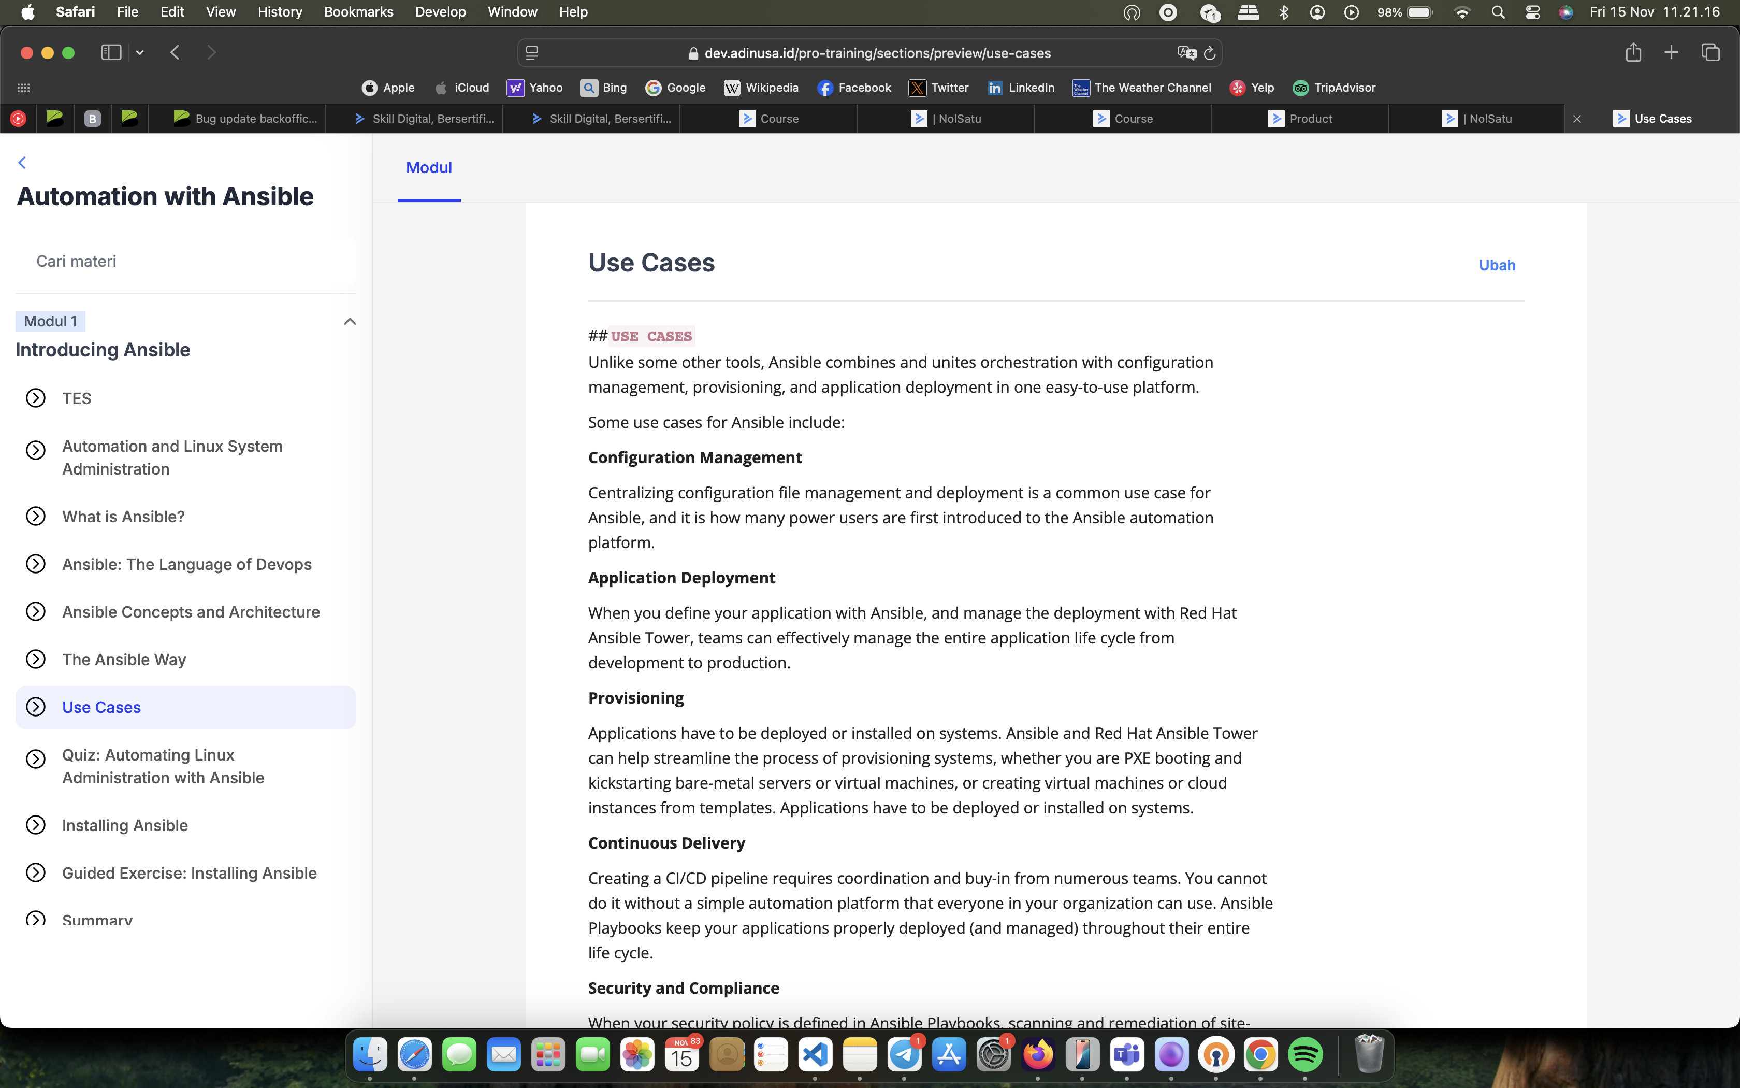Select the Use Cases sidebar item
Viewport: 1740px width, 1088px height.
(x=185, y=707)
